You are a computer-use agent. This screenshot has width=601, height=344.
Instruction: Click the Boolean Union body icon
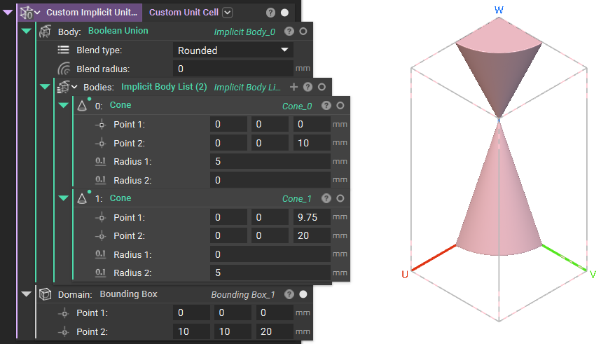click(45, 32)
